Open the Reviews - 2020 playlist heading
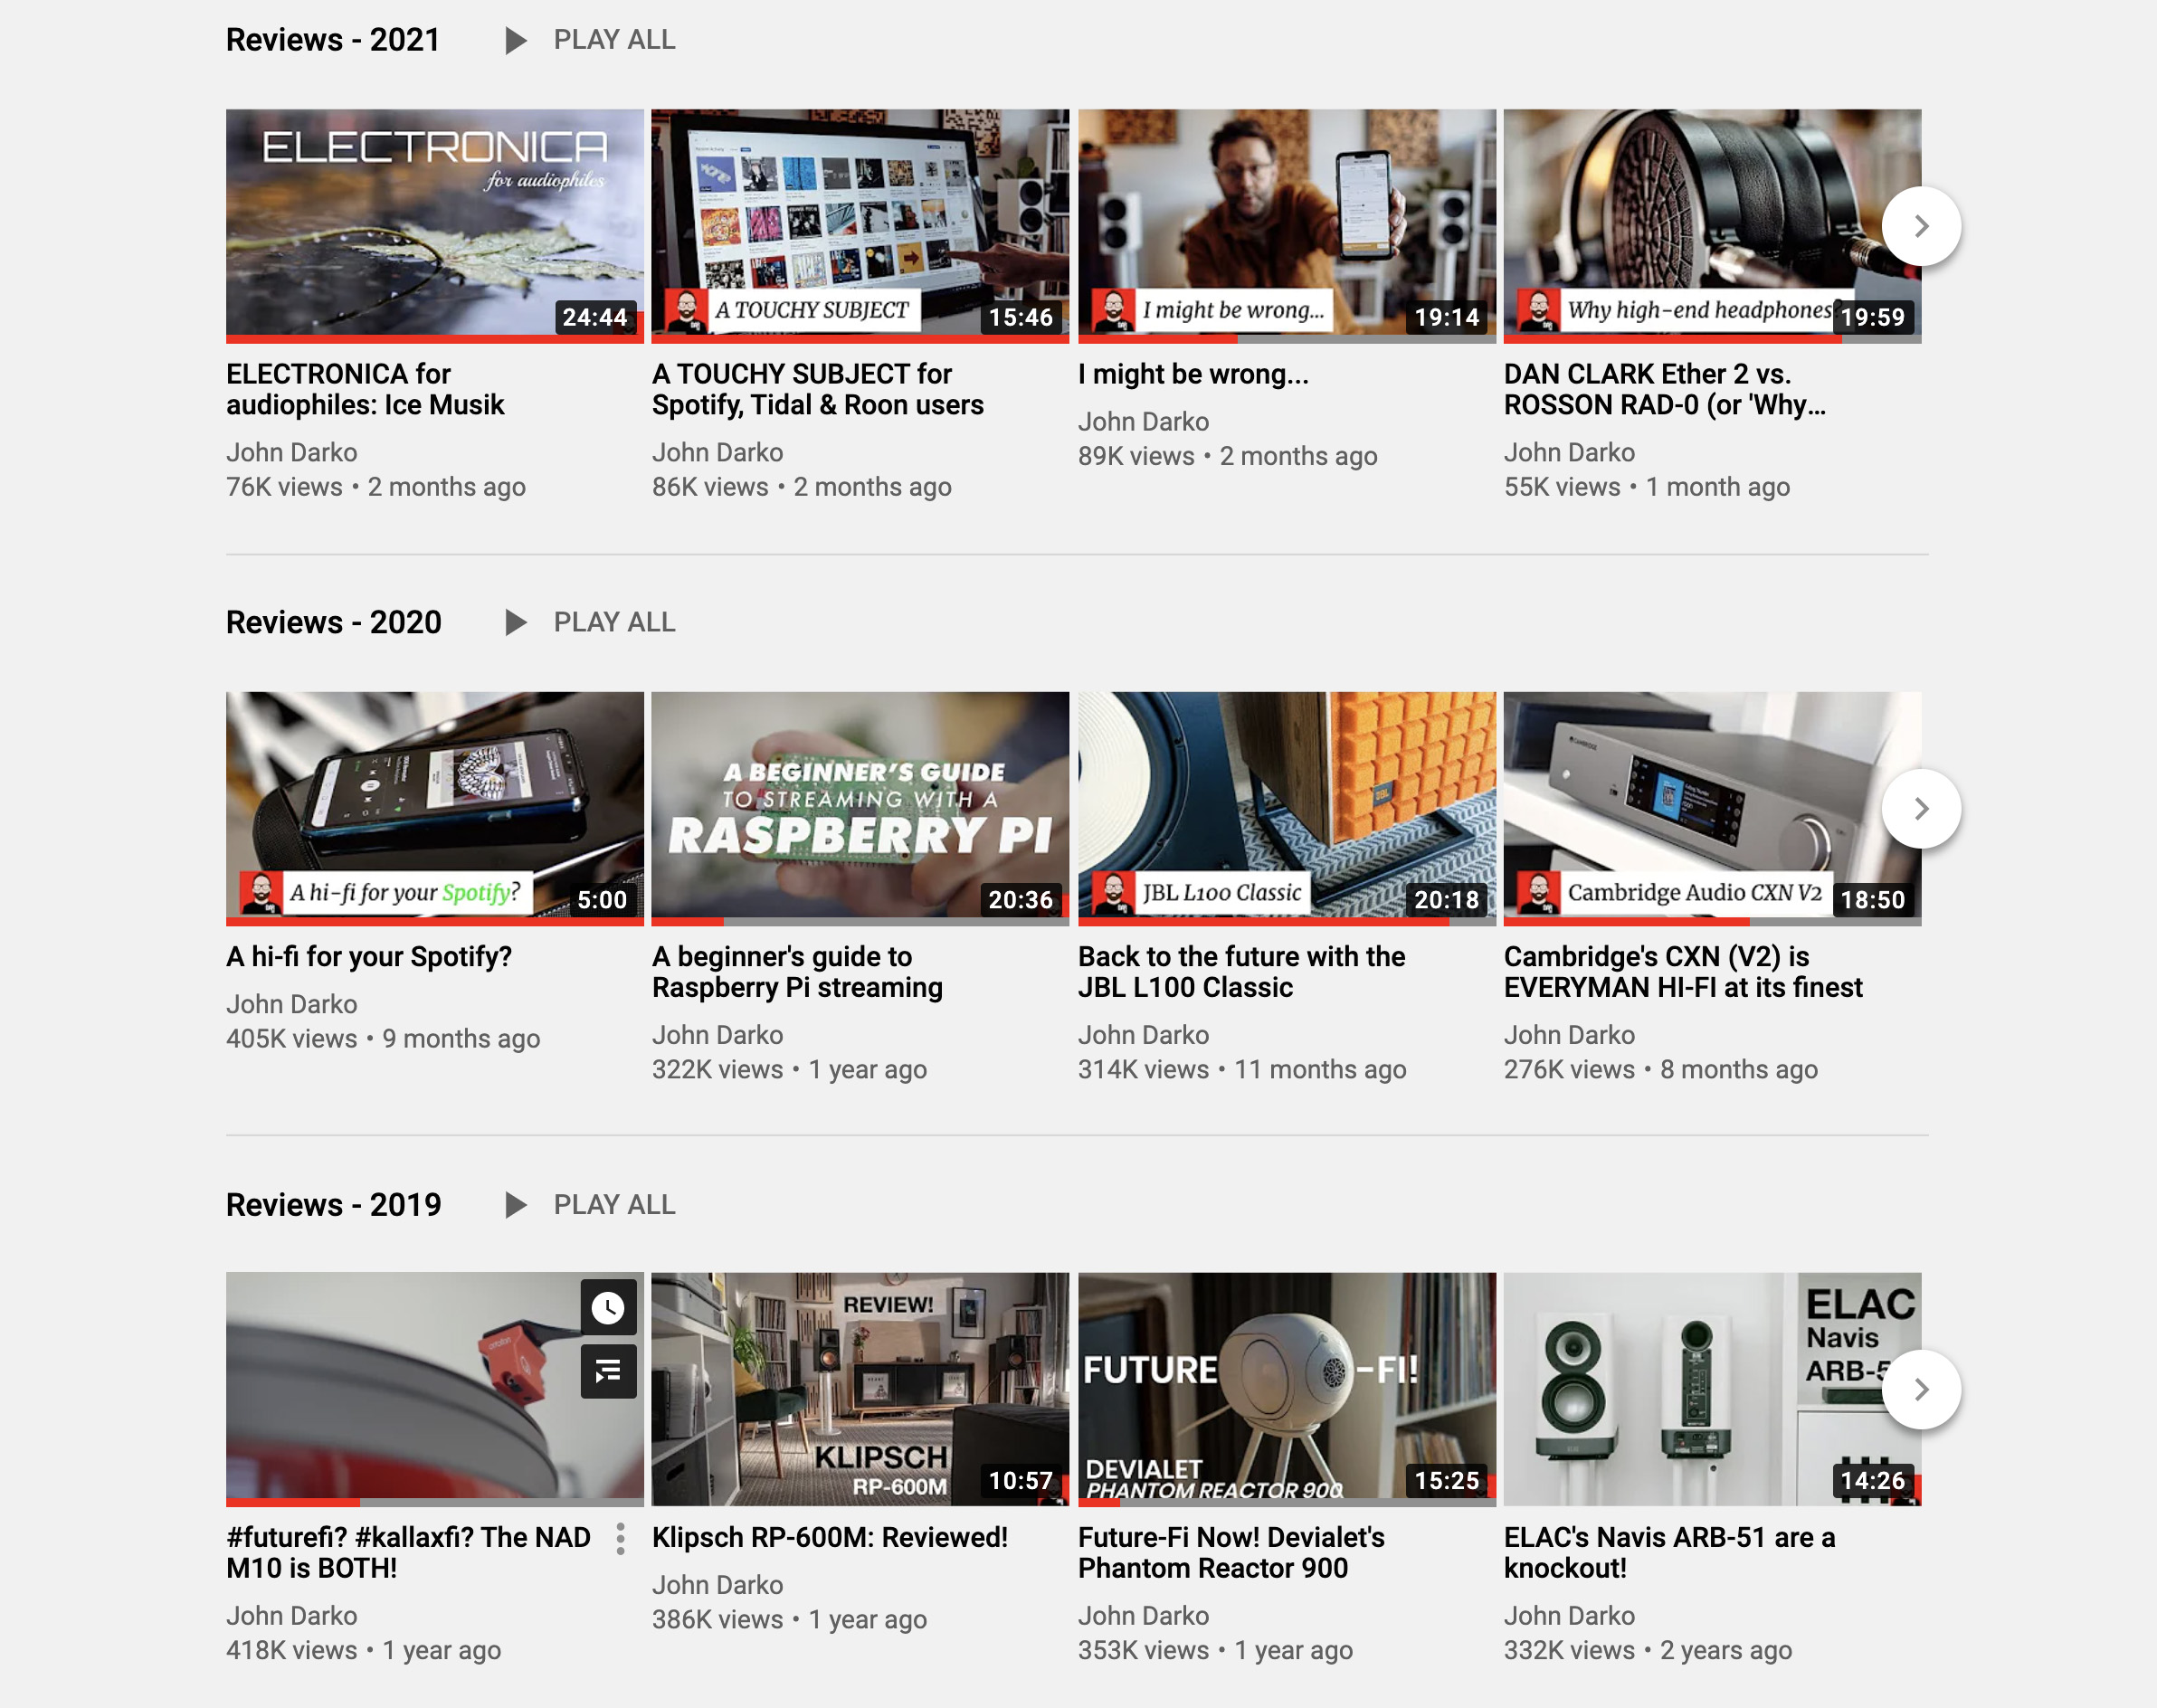2157x1708 pixels. [x=333, y=623]
